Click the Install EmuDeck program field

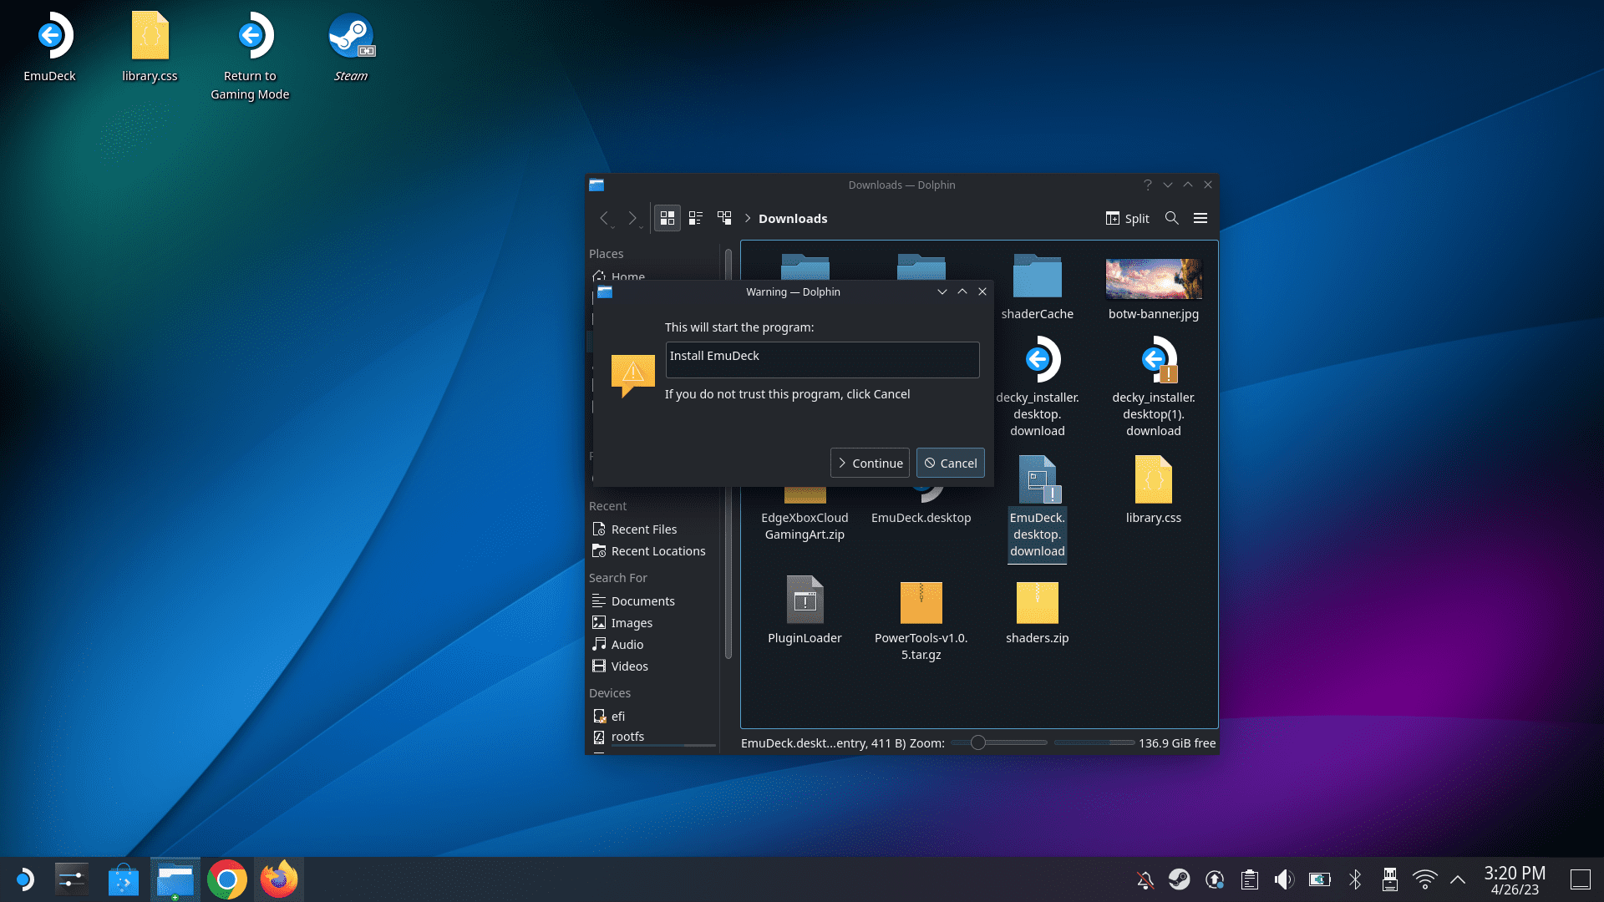[822, 359]
